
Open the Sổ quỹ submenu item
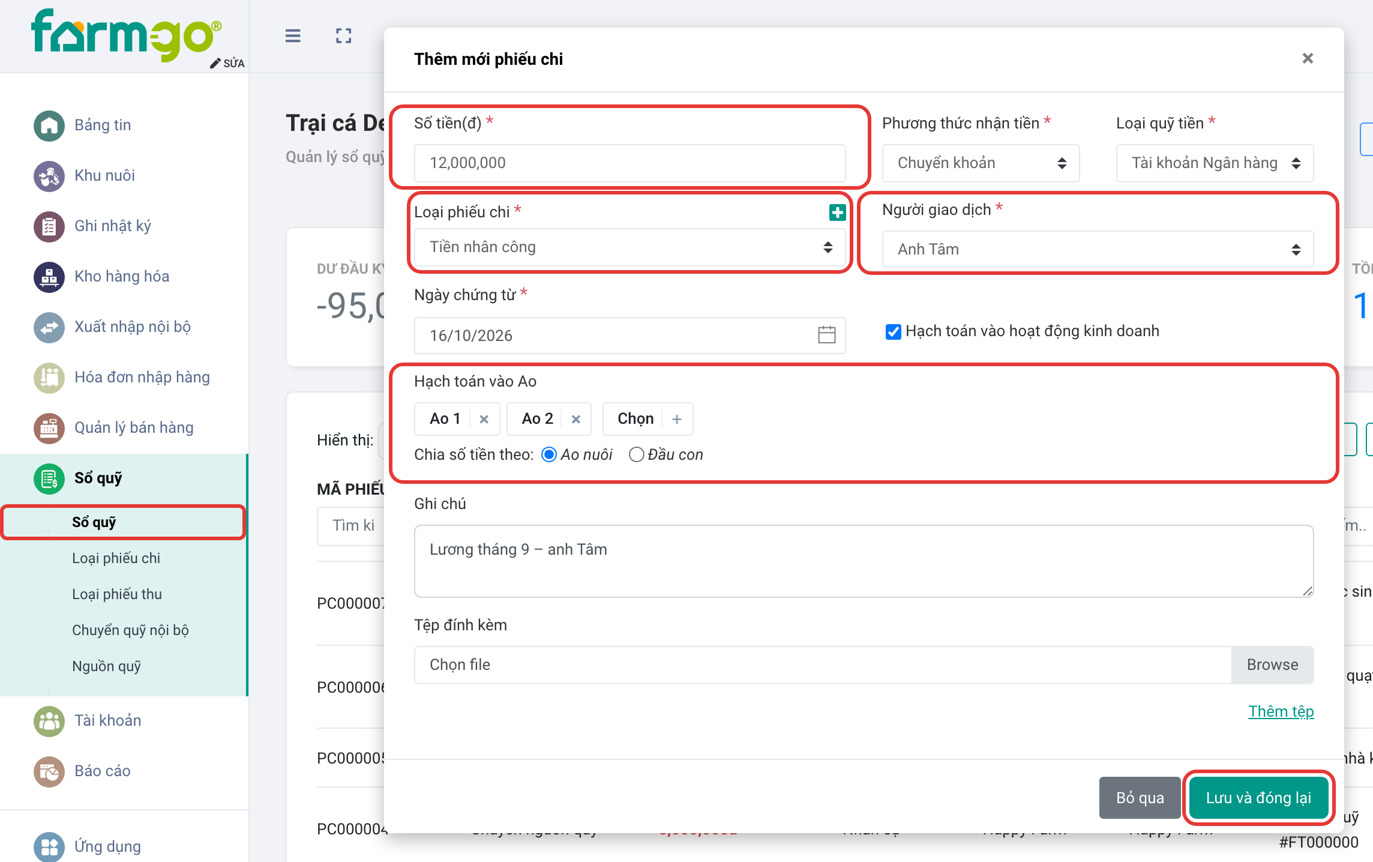click(x=124, y=522)
